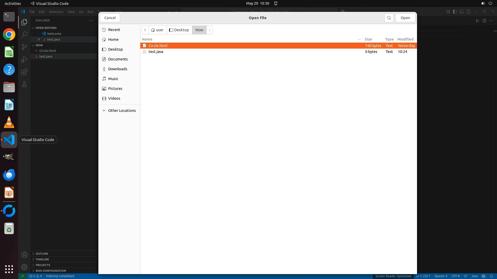Screen dimensions: 497x279
Task: Select test.java in the file list
Action: click(x=156, y=52)
